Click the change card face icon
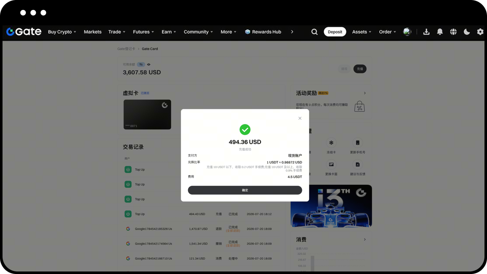The height and width of the screenshot is (274, 487). pos(331,164)
